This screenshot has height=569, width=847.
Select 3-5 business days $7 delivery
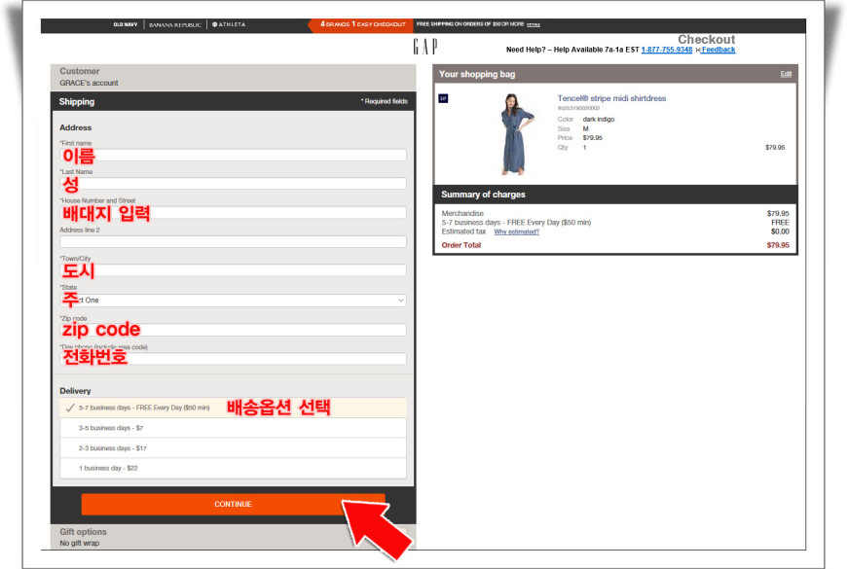[233, 428]
